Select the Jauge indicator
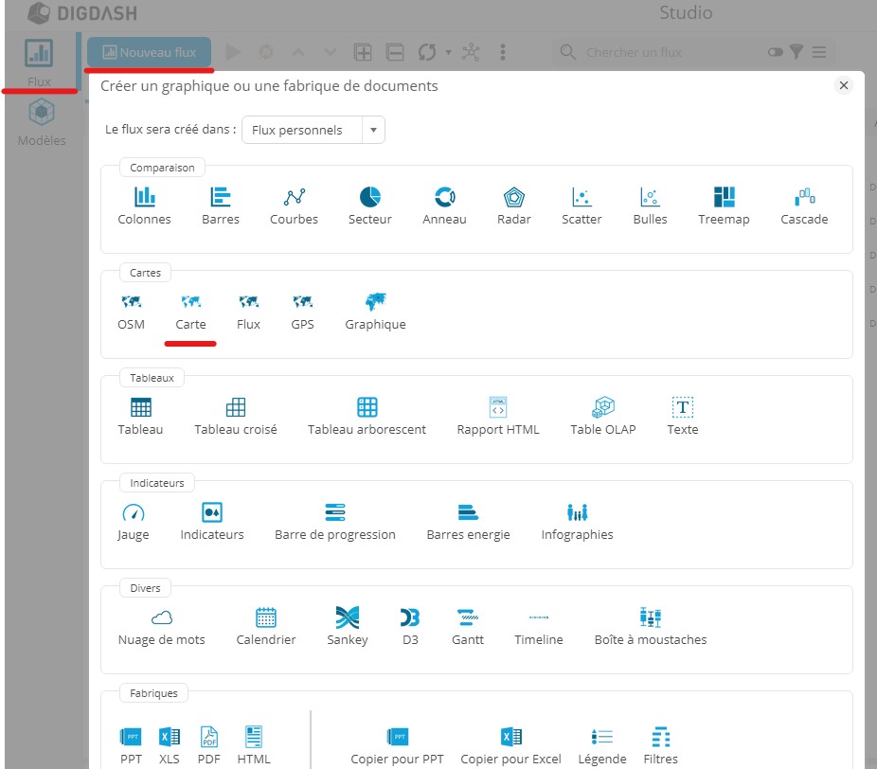Image resolution: width=877 pixels, height=769 pixels. point(133,522)
